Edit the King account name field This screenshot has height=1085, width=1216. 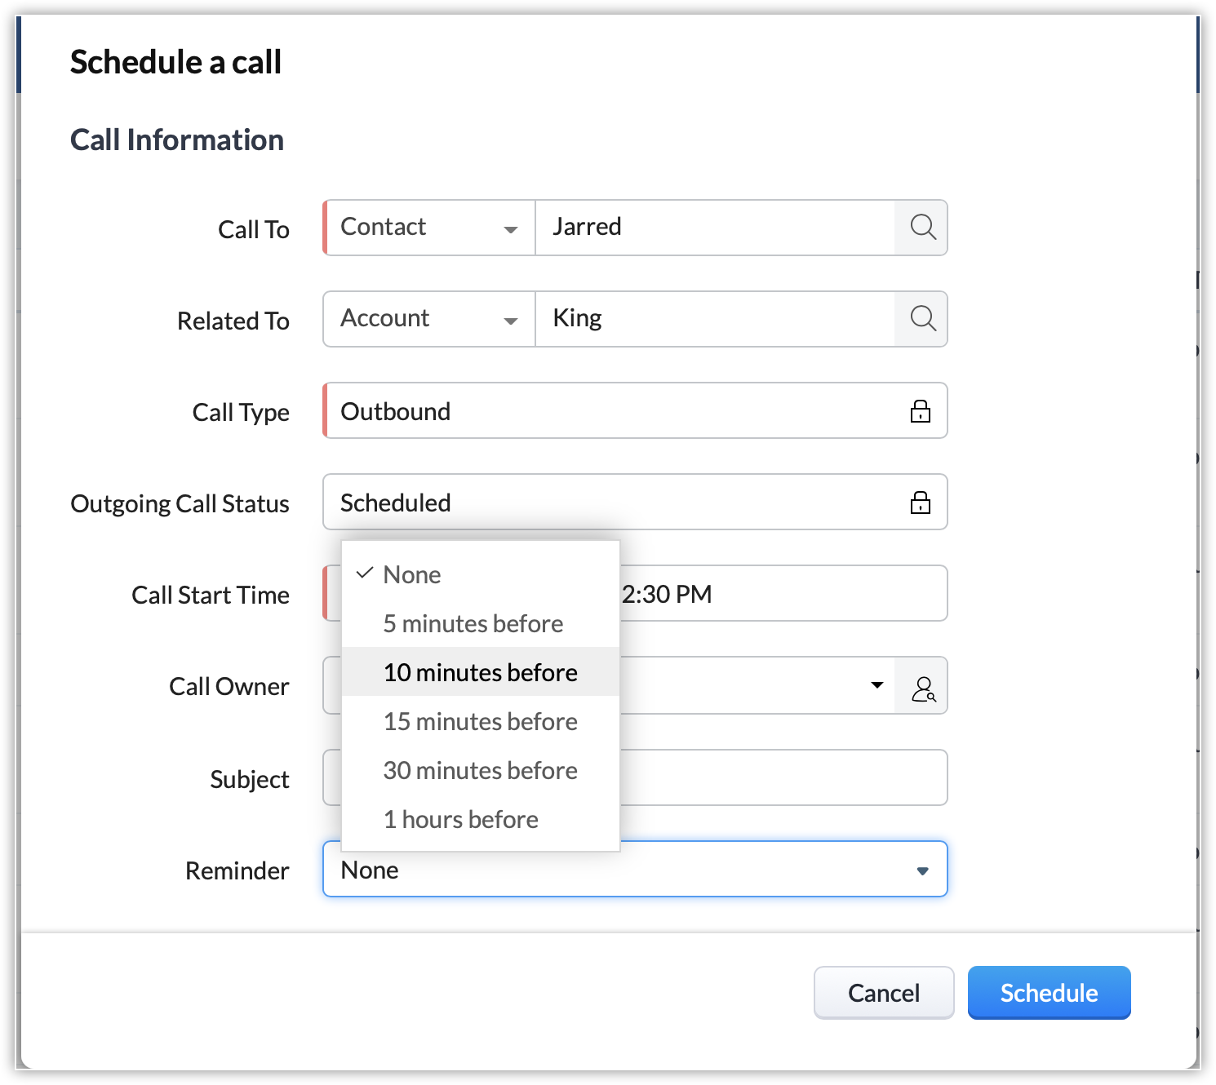pyautogui.click(x=714, y=319)
